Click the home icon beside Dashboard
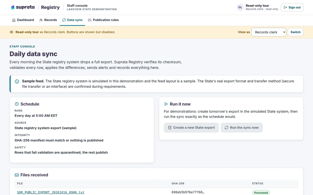Image resolution: width=313 pixels, height=195 pixels. click(14, 20)
